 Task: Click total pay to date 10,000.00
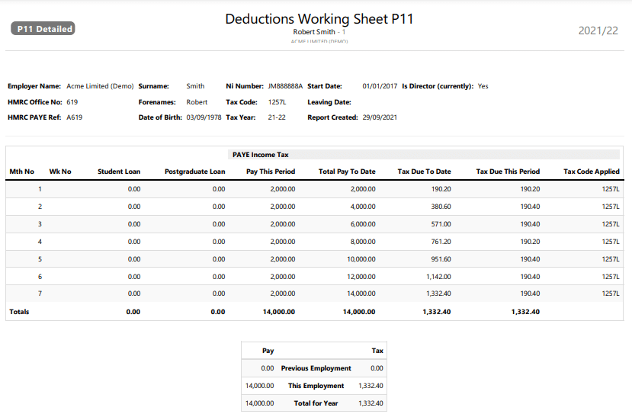click(x=361, y=259)
